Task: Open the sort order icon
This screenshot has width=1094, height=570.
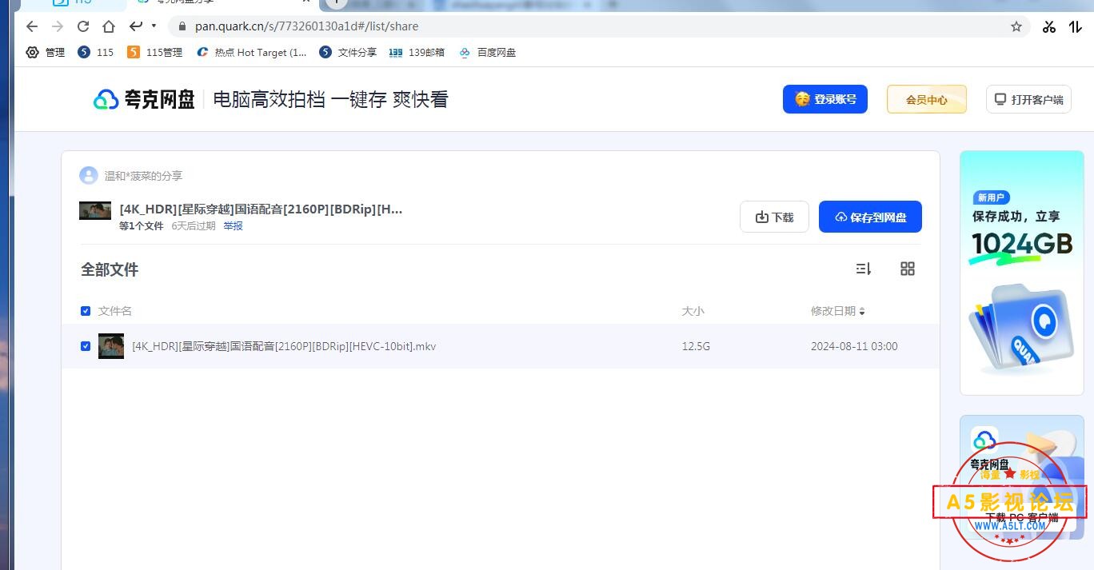Action: [864, 269]
